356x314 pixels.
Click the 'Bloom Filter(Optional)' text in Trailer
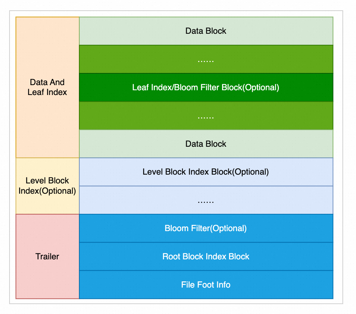click(206, 228)
